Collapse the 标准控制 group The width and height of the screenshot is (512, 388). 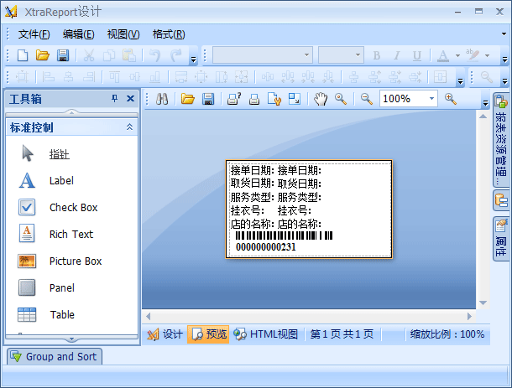pyautogui.click(x=129, y=127)
